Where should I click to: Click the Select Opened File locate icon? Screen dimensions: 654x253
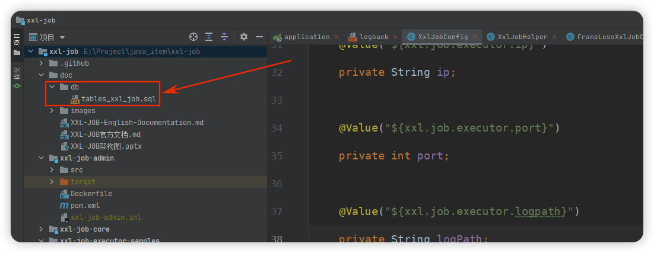pos(193,37)
